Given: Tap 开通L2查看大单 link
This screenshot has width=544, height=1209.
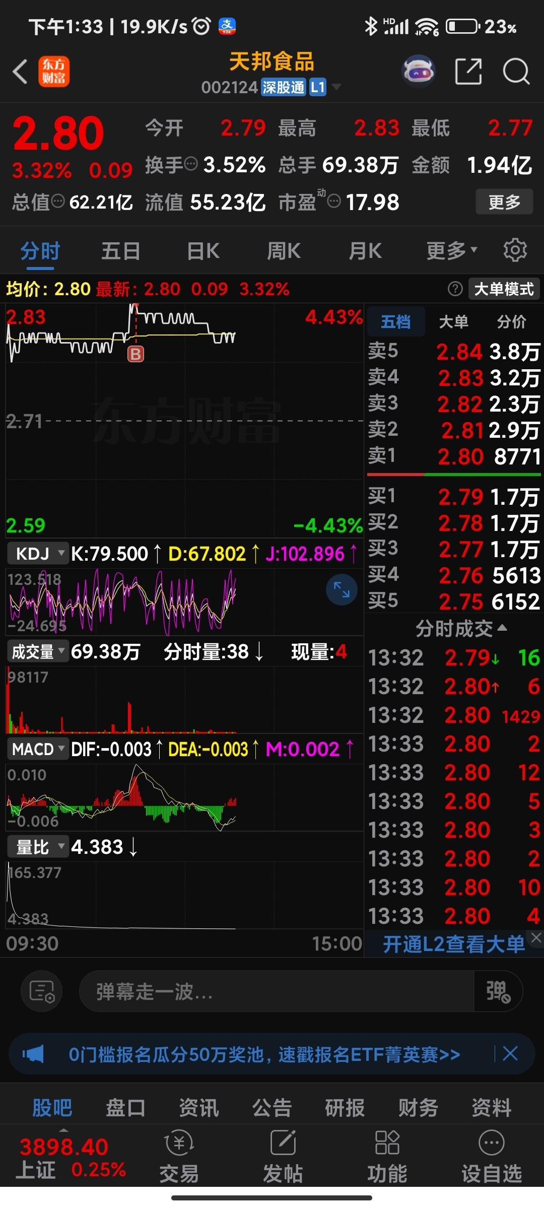Looking at the screenshot, I should 454,944.
